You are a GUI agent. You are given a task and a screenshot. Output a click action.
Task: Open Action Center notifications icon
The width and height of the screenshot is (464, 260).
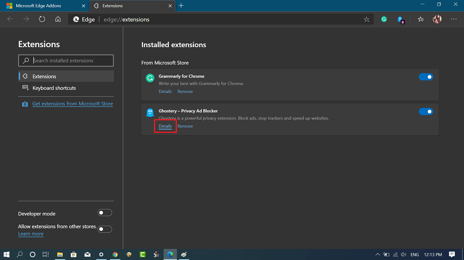(x=452, y=254)
